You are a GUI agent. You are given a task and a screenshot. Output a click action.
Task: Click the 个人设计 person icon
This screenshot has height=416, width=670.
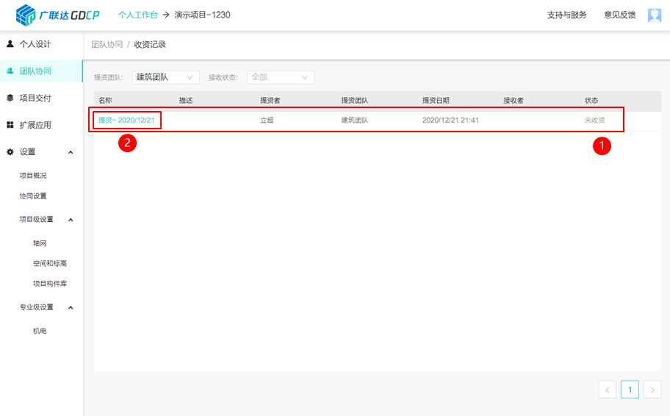[10, 43]
